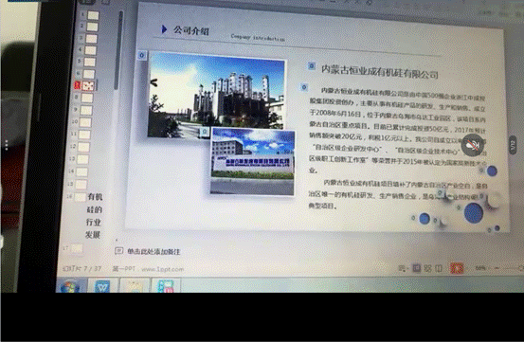Toggle notes pane icon in status bar
The height and width of the screenshot is (342, 524).
[402, 268]
